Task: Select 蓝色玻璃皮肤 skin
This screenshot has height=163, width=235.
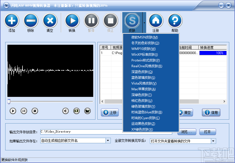Action: click(151, 78)
